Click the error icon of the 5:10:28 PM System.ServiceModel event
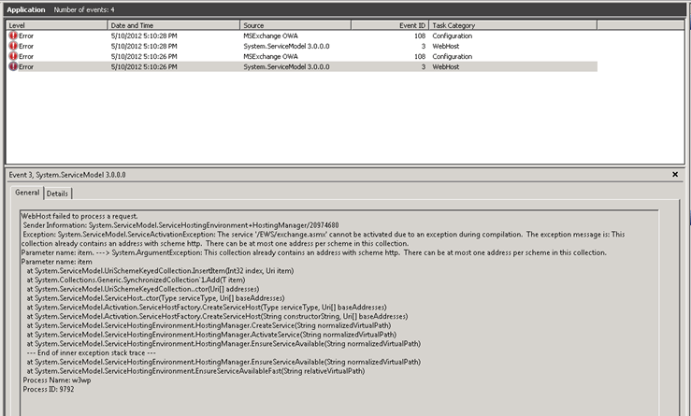 13,46
